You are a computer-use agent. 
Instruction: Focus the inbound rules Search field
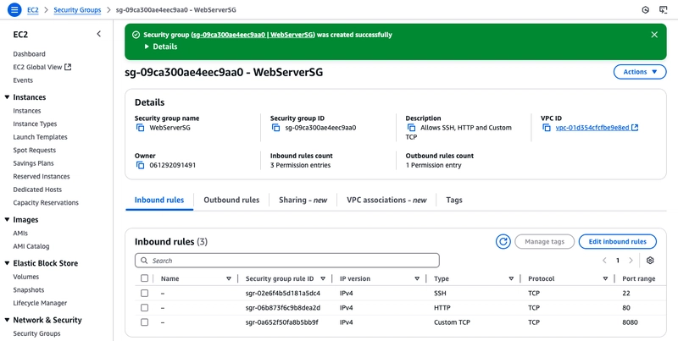pos(287,261)
